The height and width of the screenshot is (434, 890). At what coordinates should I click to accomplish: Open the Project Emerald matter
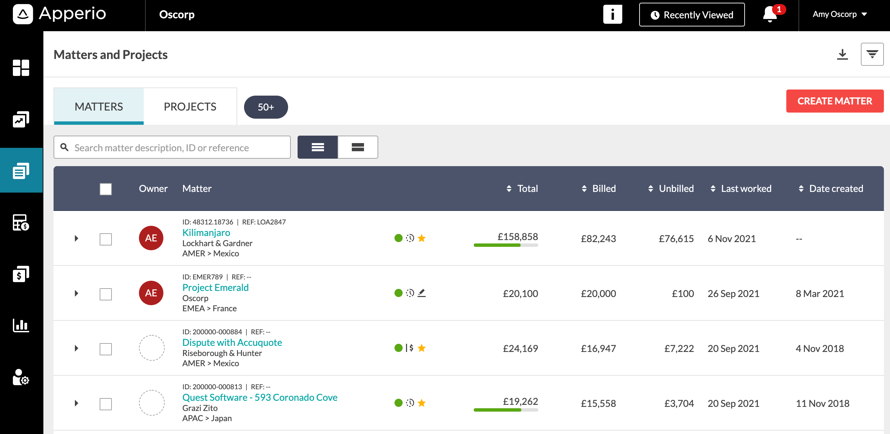click(216, 288)
